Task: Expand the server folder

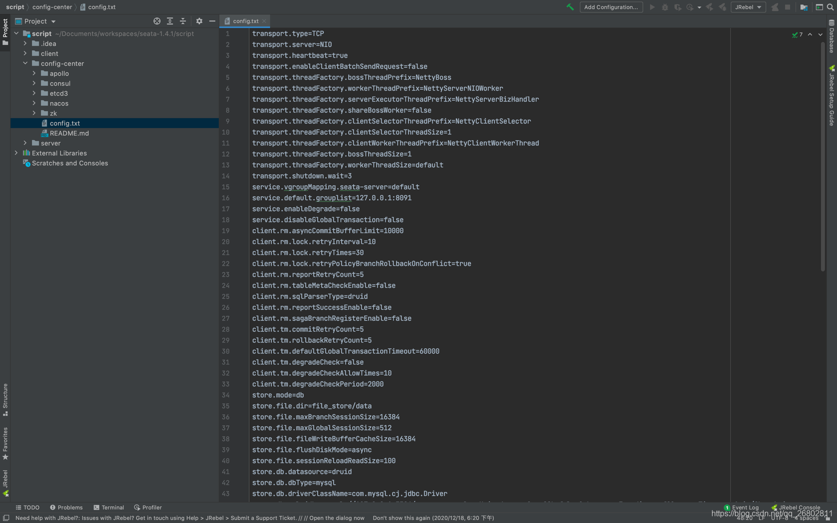Action: coord(25,143)
